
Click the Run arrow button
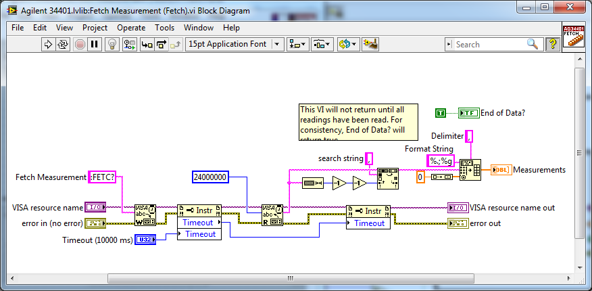tap(48, 44)
